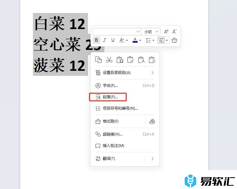Click the line spacing icon
This screenshot has height=189, width=237.
coord(148,40)
